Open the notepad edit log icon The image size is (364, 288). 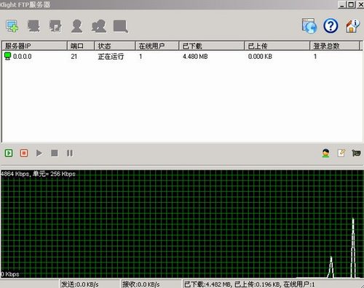(341, 153)
